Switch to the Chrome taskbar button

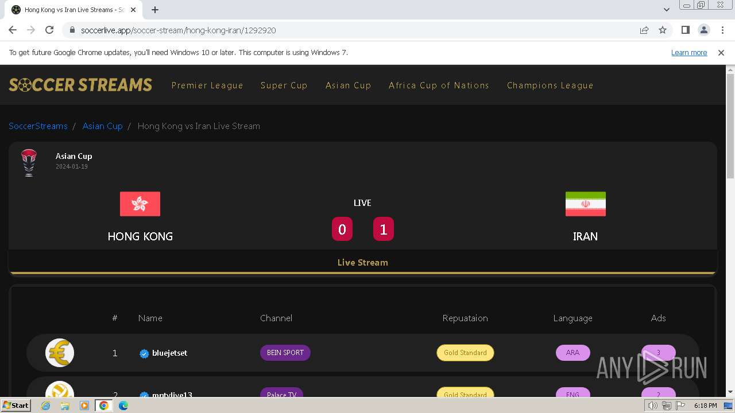pyautogui.click(x=103, y=406)
